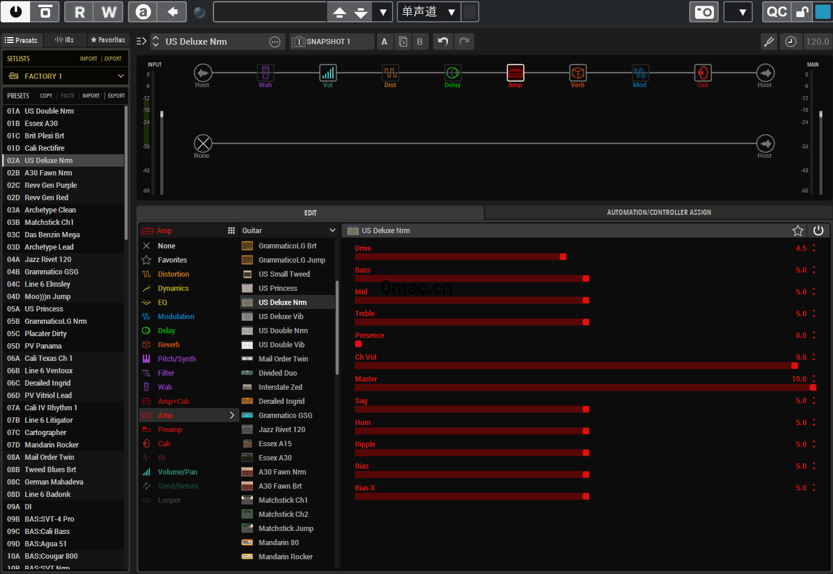
Task: Select the Mod block in signal chain
Action: click(640, 73)
